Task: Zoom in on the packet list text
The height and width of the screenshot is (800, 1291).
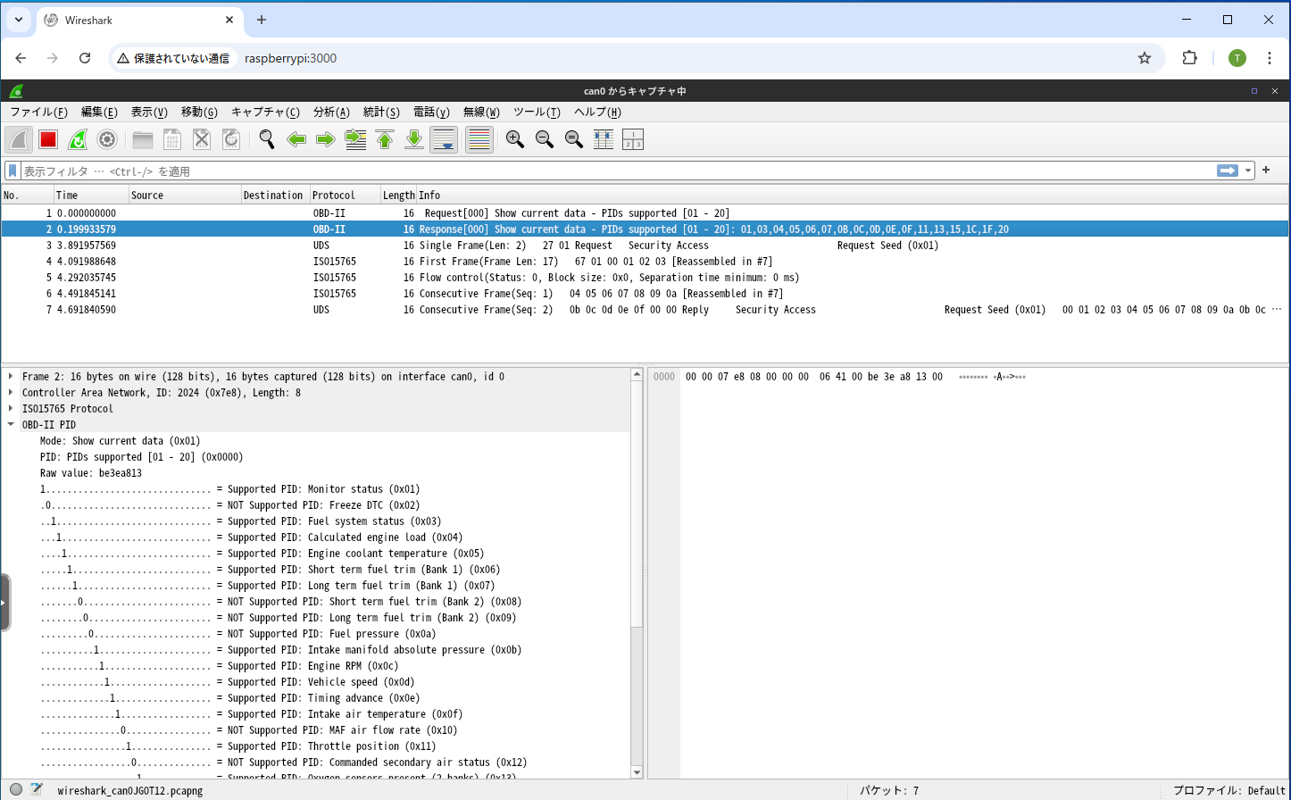Action: [x=514, y=139]
